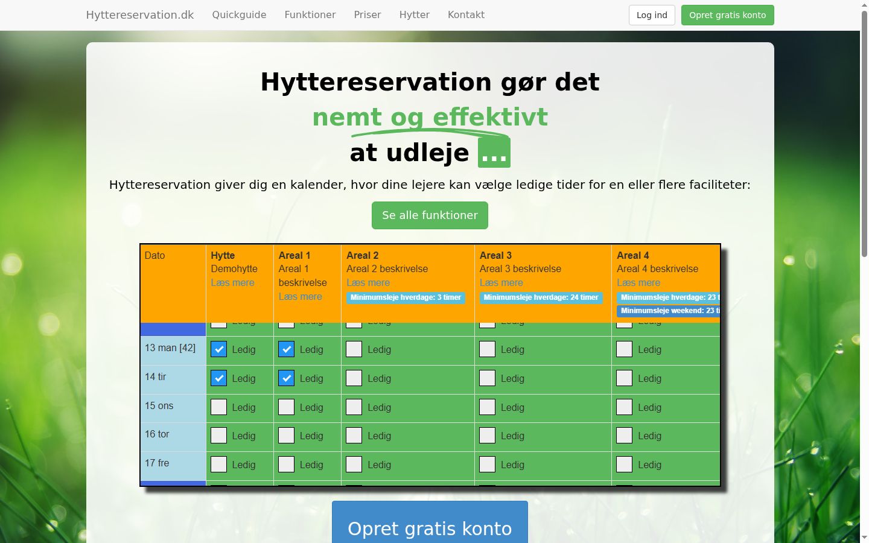Open the Hyttereservation.dk home link
Viewport: 869px width, 543px height.
(140, 15)
